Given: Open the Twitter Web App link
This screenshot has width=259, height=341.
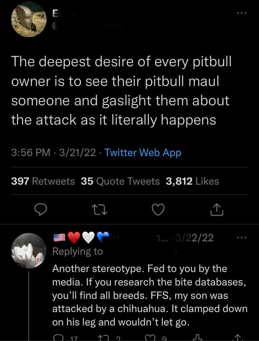Looking at the screenshot, I should point(143,152).
